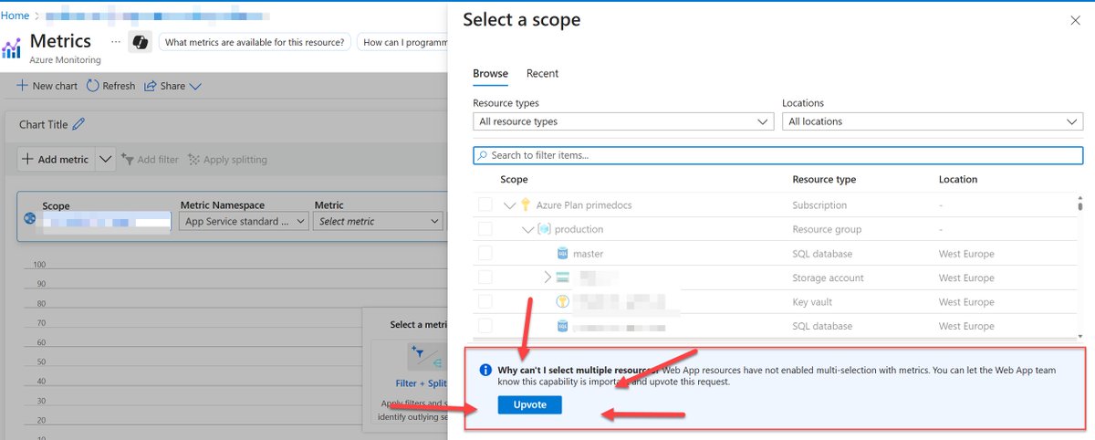
Task: Open the Copilot icon next to Metrics
Action: 140,42
